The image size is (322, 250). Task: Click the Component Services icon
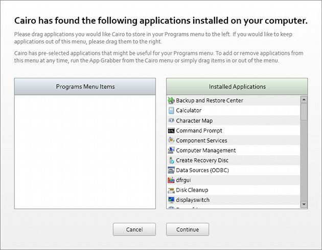[x=171, y=140]
